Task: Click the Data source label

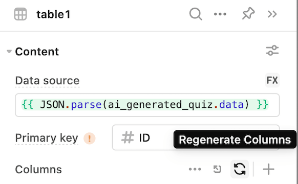Action: click(x=47, y=81)
